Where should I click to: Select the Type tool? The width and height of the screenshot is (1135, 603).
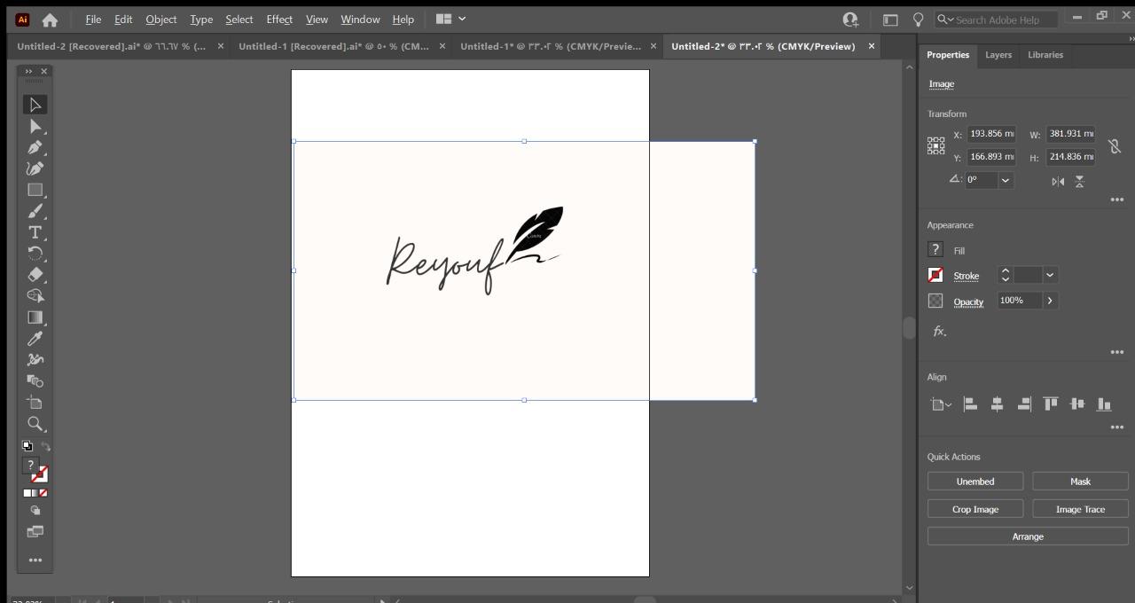pos(35,232)
